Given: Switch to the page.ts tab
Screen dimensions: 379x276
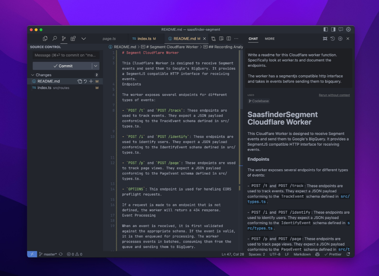Looking at the screenshot, I should pyautogui.click(x=109, y=39).
